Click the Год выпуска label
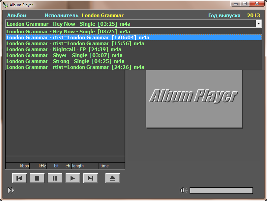 (224, 15)
